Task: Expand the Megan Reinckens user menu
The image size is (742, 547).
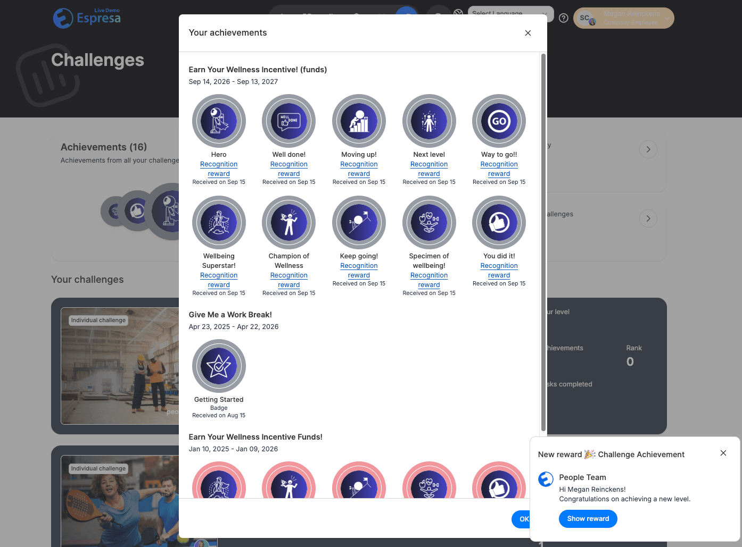Action: 623,18
